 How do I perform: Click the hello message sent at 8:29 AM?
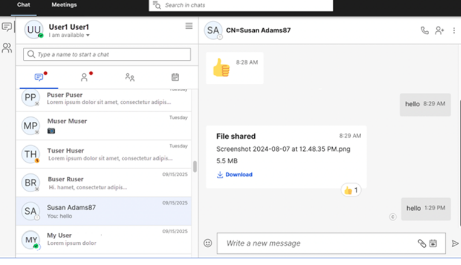(x=425, y=104)
